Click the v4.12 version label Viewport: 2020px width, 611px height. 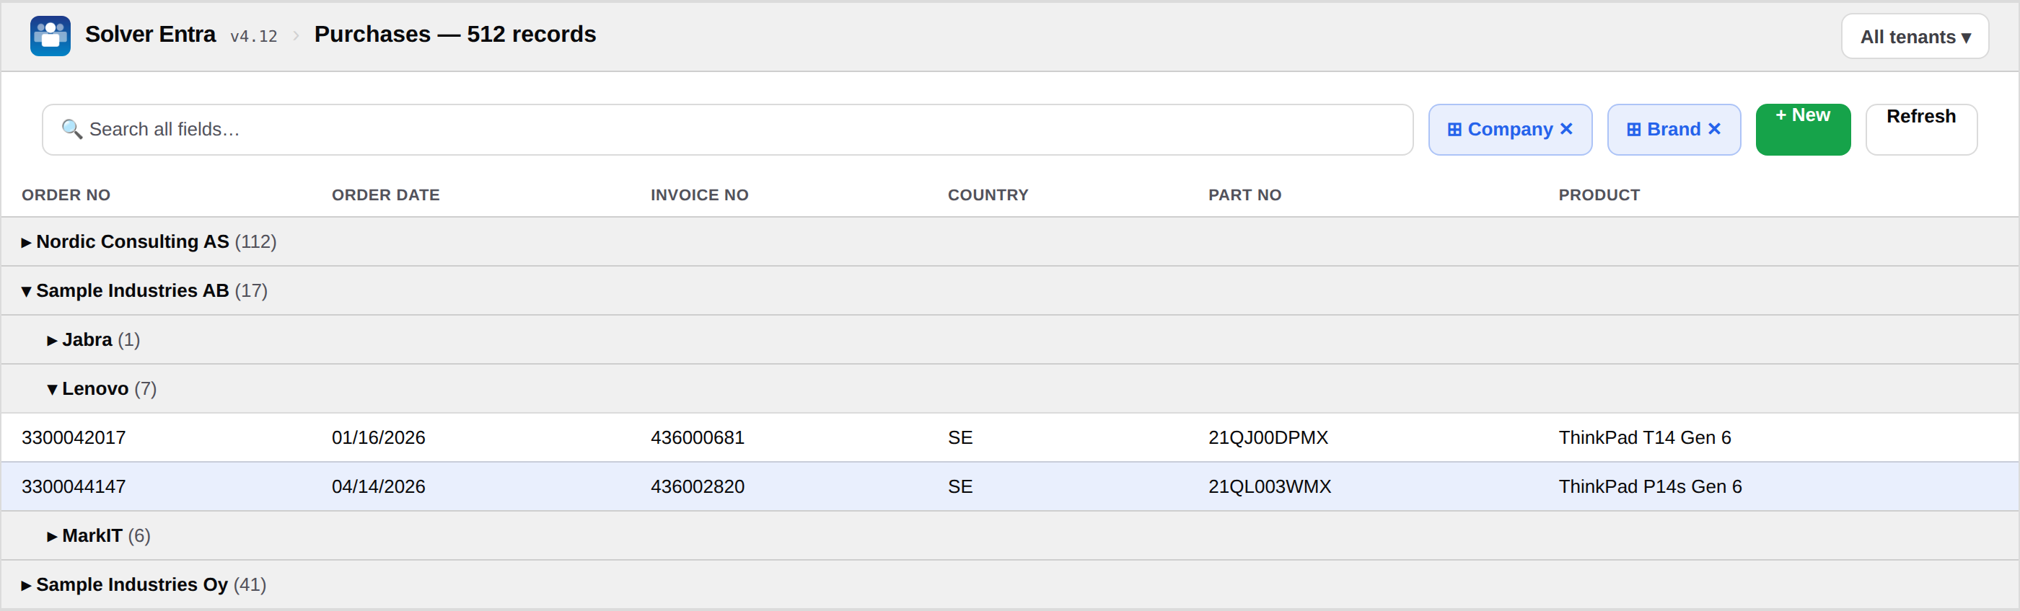point(253,37)
